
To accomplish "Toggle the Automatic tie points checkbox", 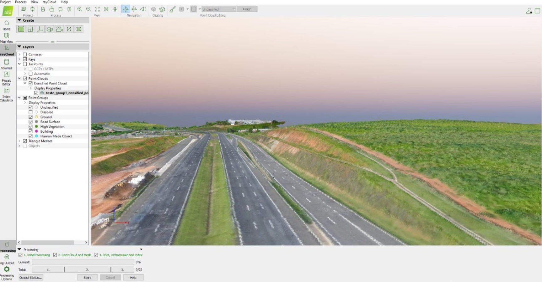I will (31, 74).
